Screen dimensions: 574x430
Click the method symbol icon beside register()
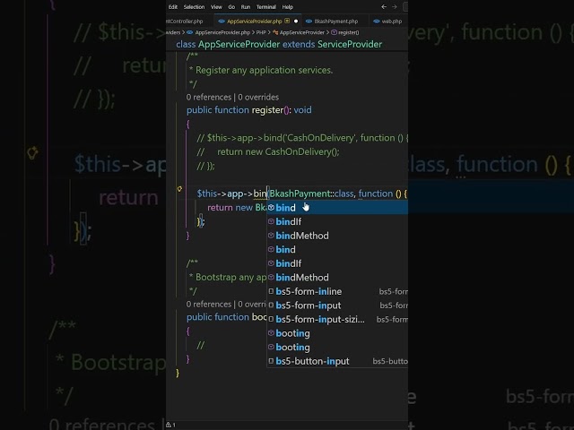[334, 32]
